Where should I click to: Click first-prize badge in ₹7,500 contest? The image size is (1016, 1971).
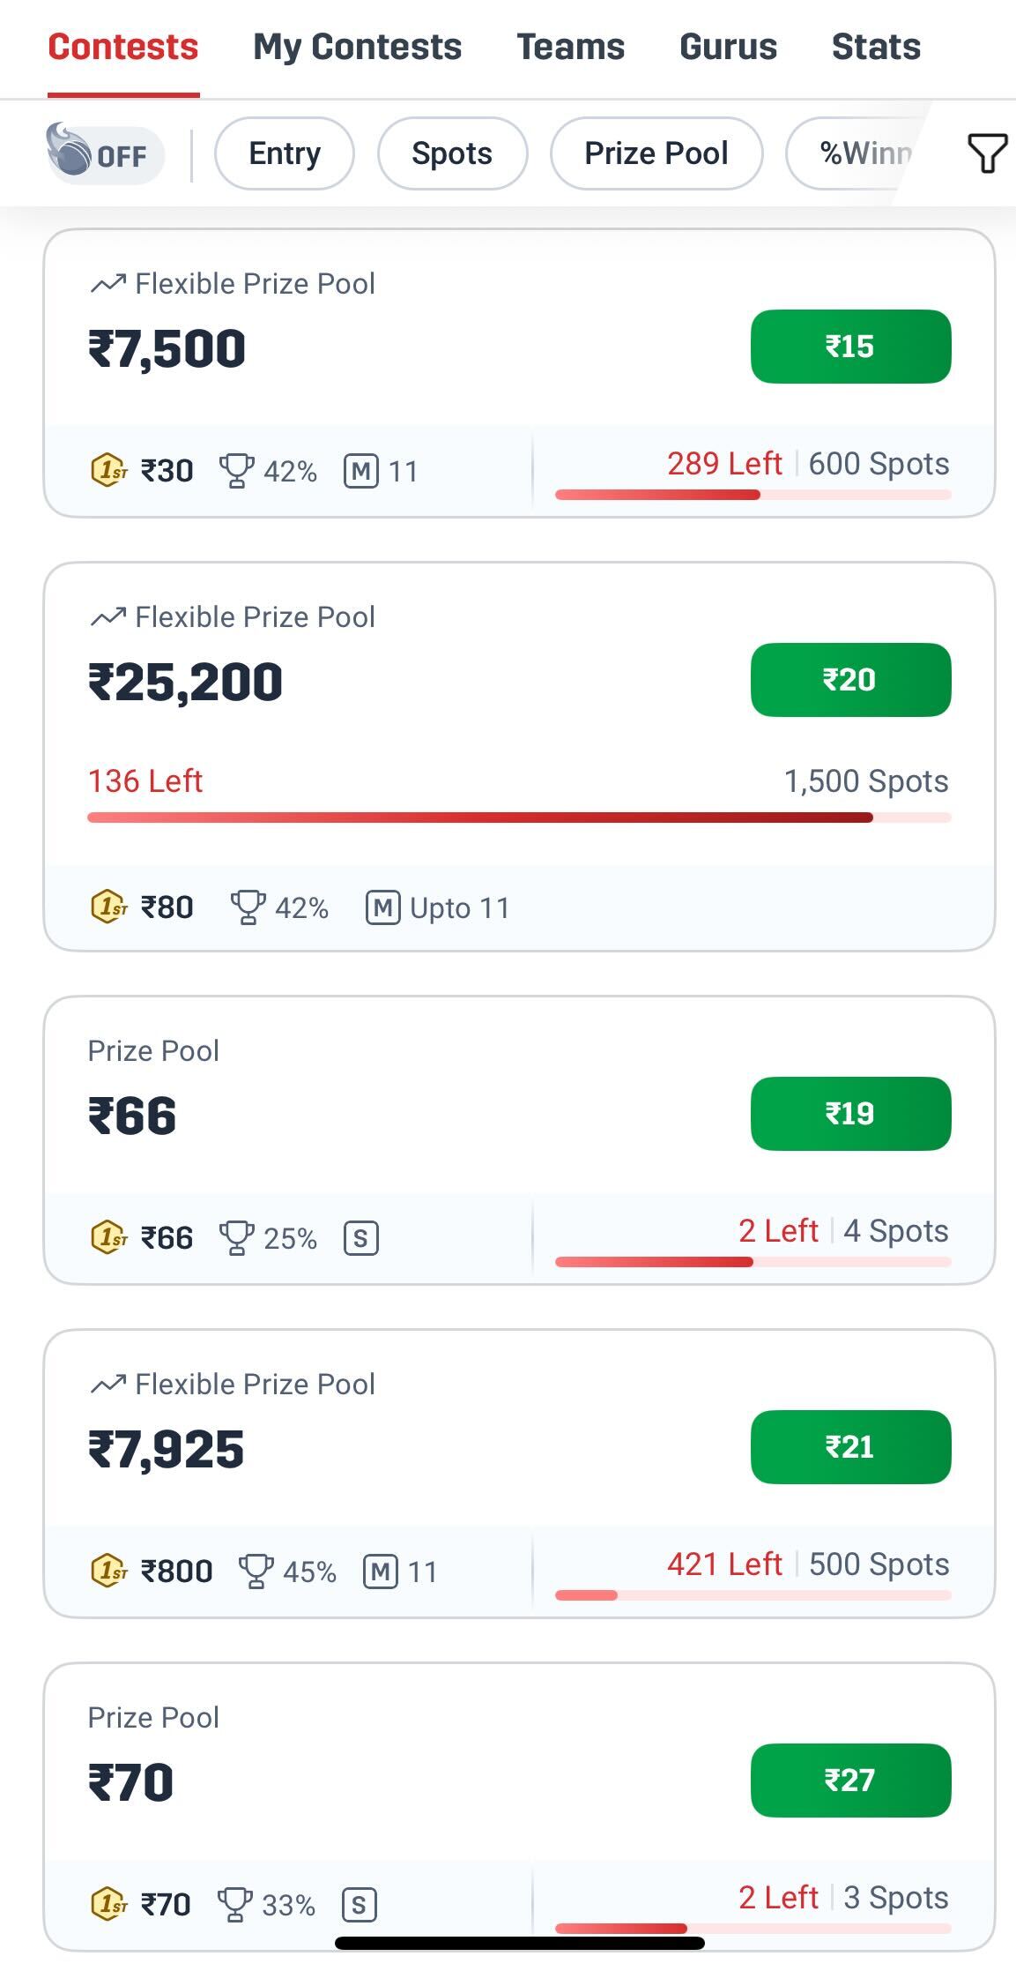tap(108, 470)
